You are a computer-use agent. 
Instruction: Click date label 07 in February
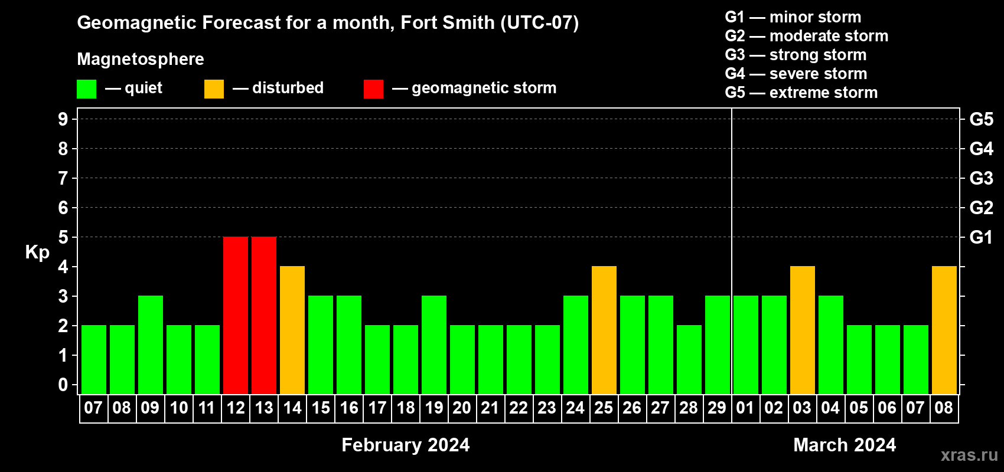pos(93,408)
